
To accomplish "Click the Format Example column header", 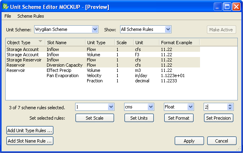I will pos(180,43).
